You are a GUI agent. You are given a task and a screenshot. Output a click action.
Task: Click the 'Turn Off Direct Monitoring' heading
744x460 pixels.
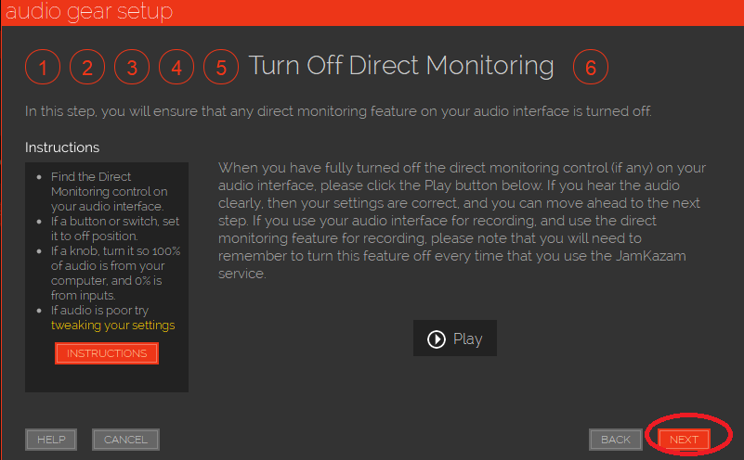401,67
